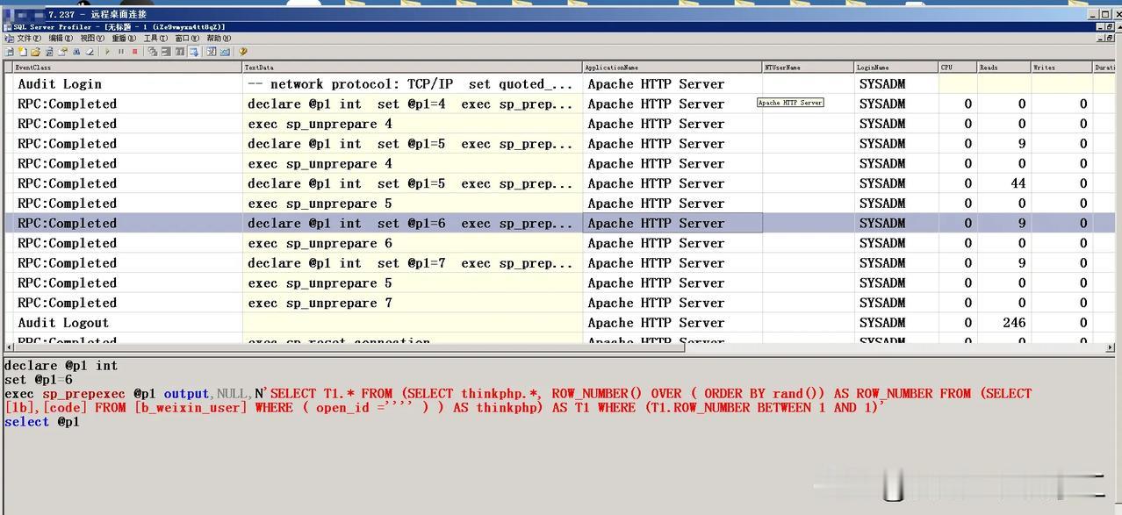Click the highlighted '@p1=6 exec sp_prep...' cell
The height and width of the screenshot is (515, 1122).
(x=413, y=223)
